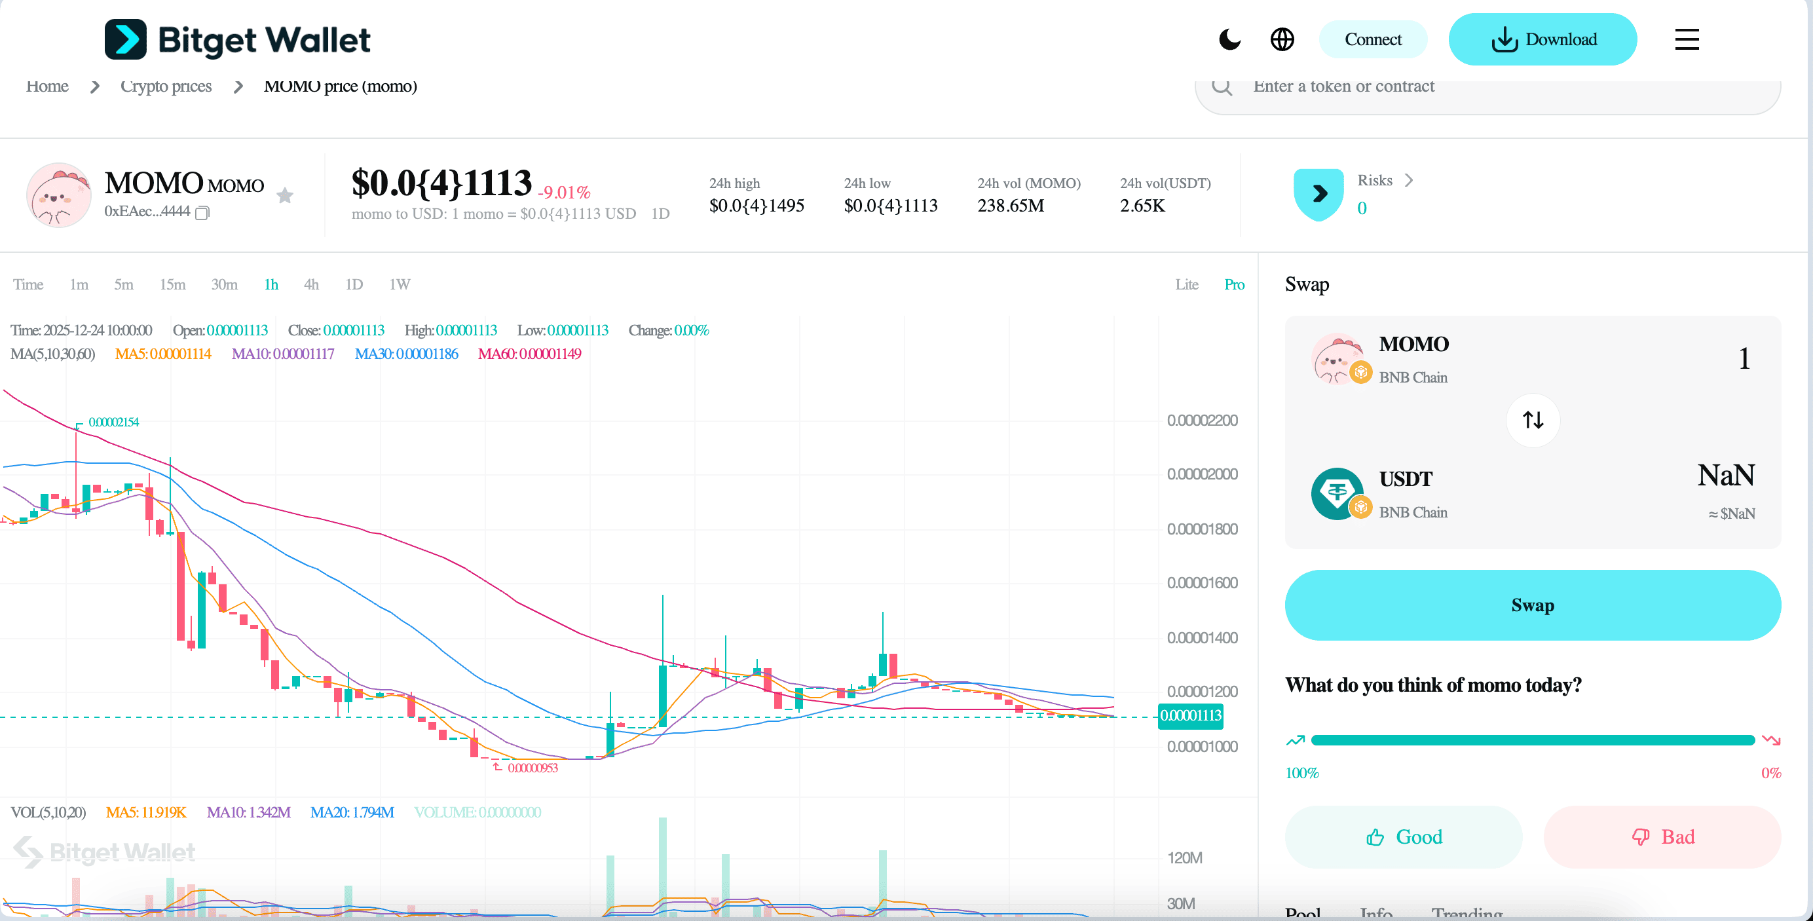The width and height of the screenshot is (1813, 921).
Task: Select Pro chart mode
Action: point(1234,284)
